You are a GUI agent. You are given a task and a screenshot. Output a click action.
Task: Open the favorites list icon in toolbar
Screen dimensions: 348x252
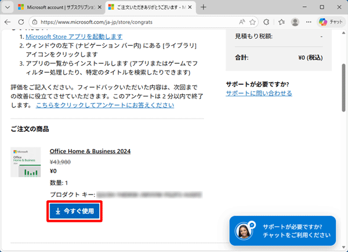point(281,22)
